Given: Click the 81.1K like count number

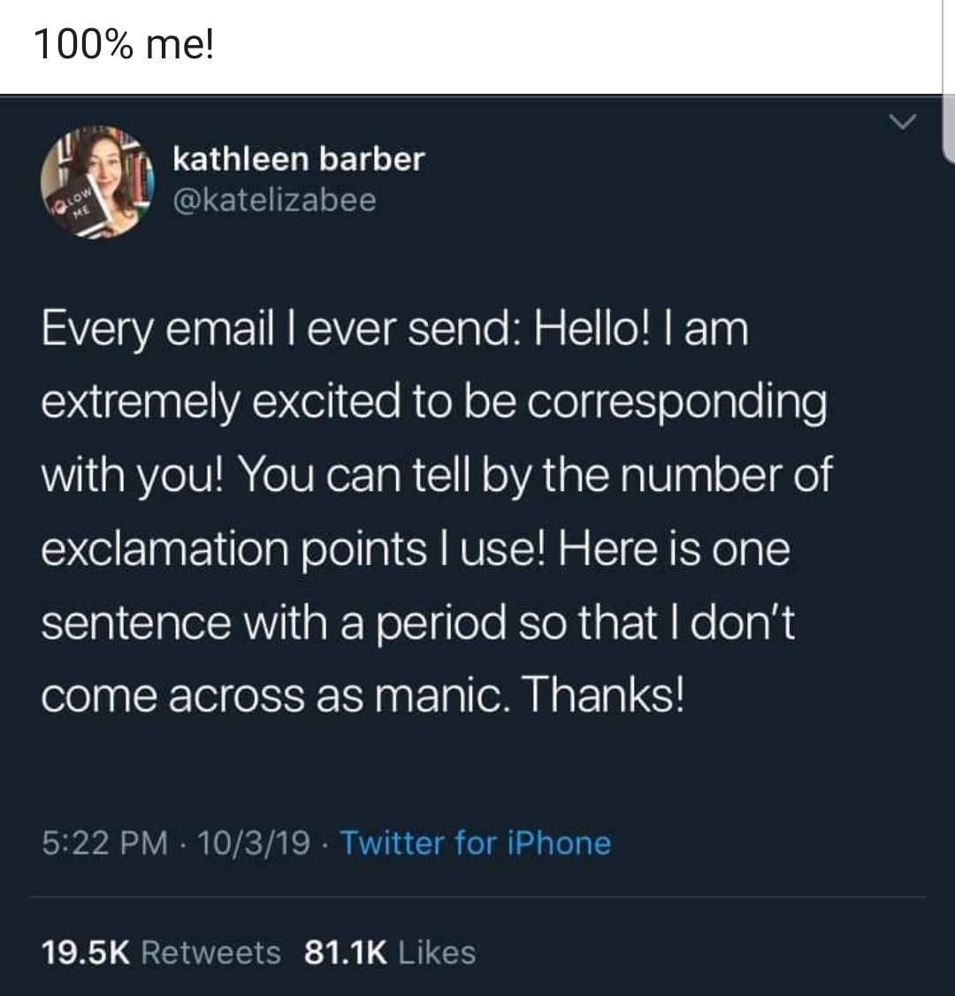Looking at the screenshot, I should coord(346,953).
